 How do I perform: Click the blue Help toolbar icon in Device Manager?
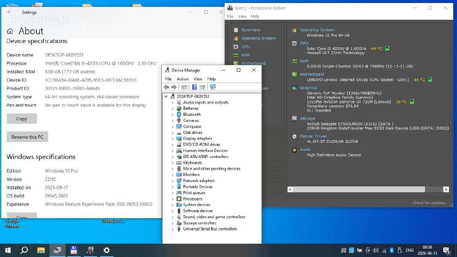pyautogui.click(x=195, y=87)
